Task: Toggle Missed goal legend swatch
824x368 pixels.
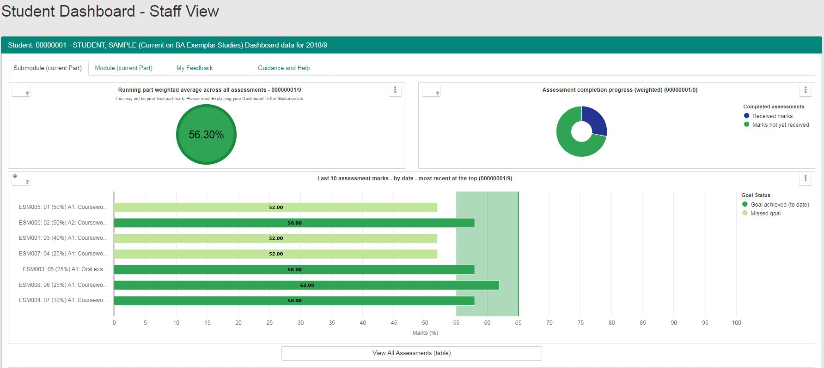Action: [745, 213]
